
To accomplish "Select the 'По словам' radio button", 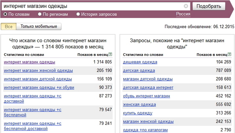I will coord(5,14).
